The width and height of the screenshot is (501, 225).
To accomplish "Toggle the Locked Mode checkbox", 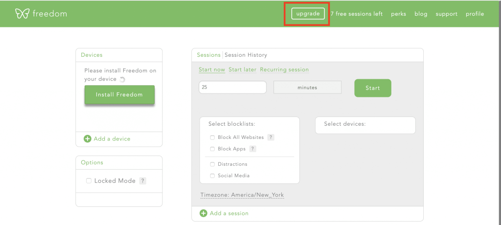I will click(89, 181).
